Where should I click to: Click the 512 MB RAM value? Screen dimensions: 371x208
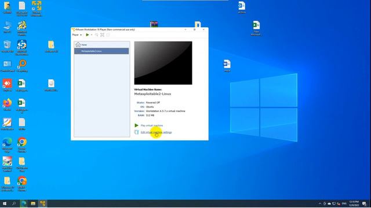tap(150, 116)
